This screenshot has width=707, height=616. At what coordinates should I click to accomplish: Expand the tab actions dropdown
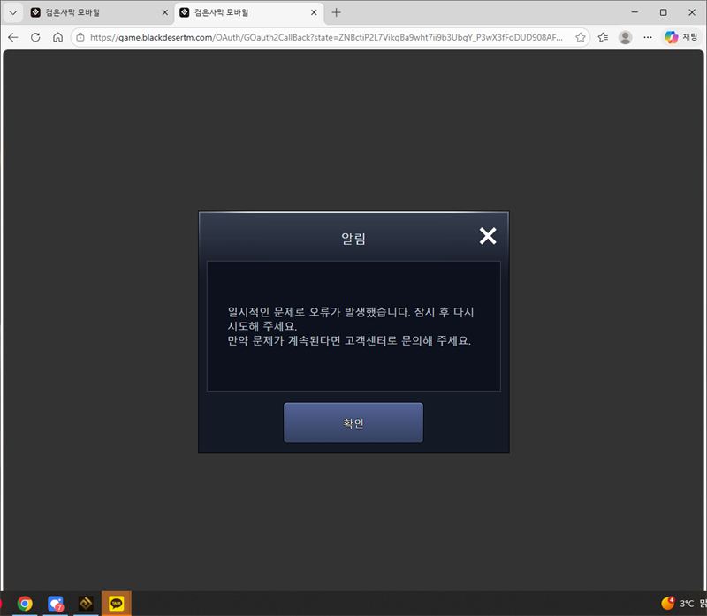pyautogui.click(x=12, y=12)
